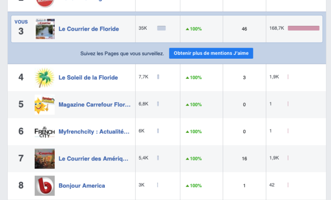331x200 pixels.
Task: Click the rank 4 row number
Action: (x=21, y=77)
